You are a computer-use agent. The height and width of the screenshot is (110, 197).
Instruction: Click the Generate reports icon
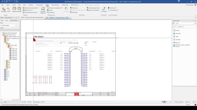click(14, 9)
